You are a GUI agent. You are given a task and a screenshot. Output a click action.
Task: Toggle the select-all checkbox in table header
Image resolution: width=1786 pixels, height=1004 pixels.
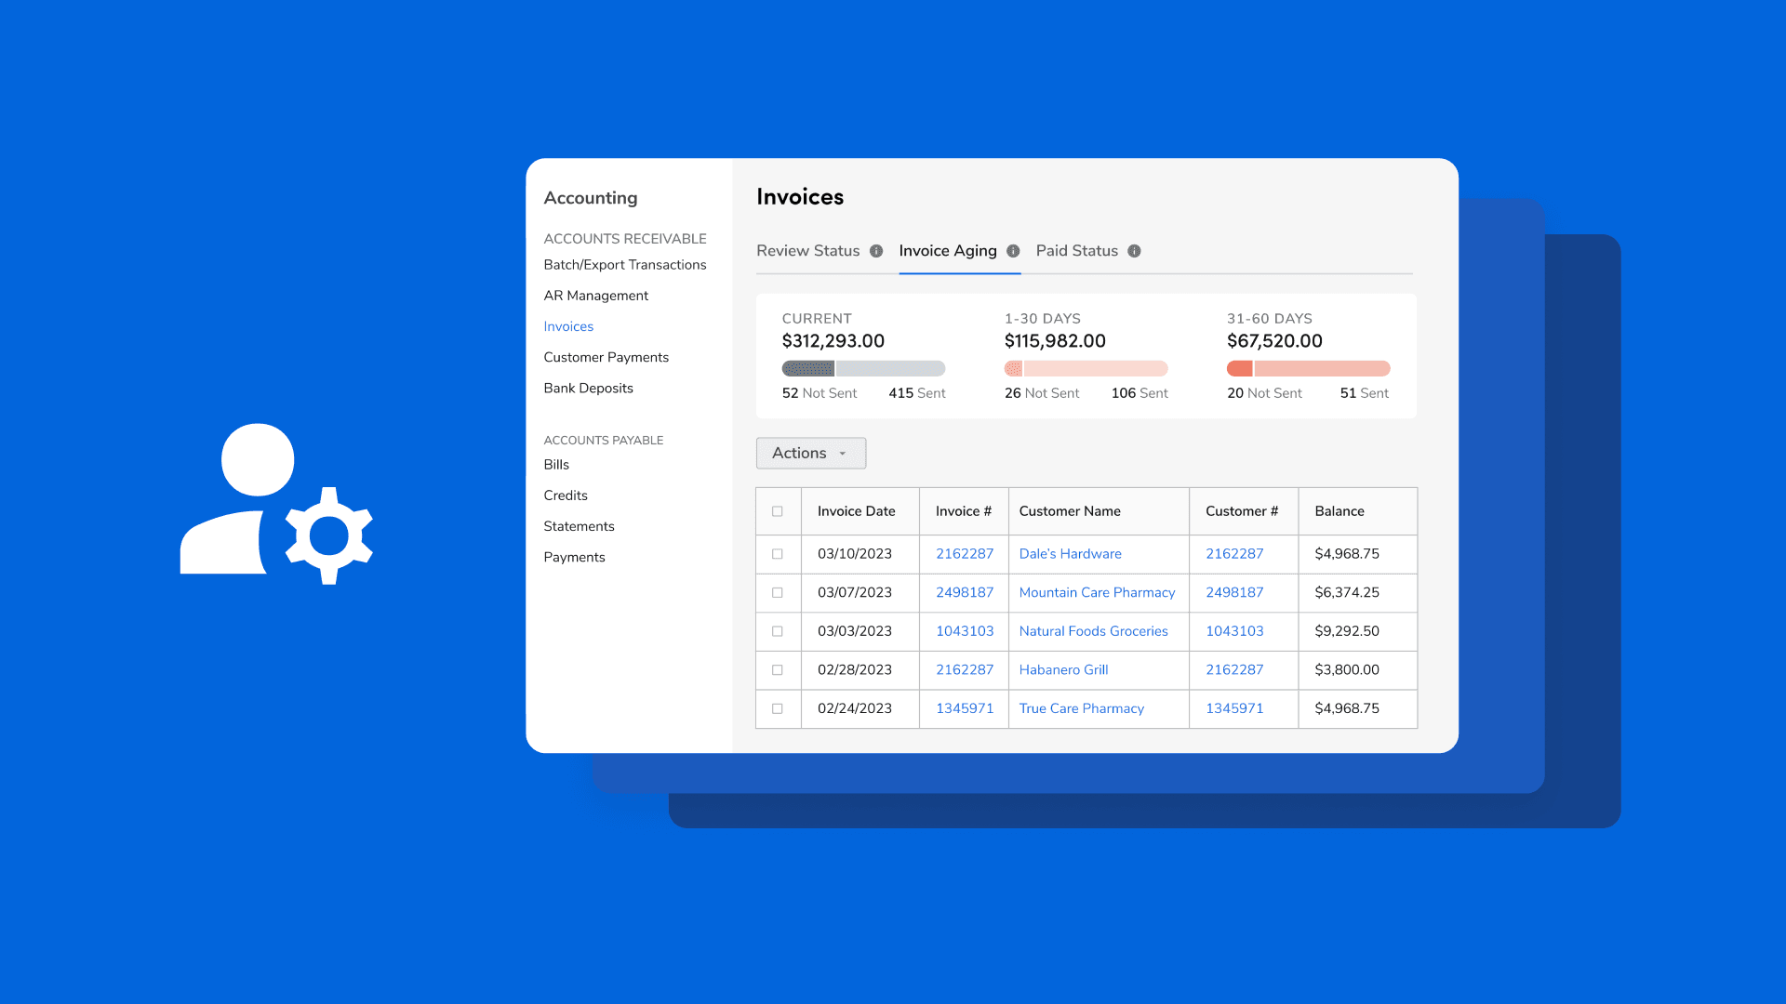pyautogui.click(x=778, y=510)
